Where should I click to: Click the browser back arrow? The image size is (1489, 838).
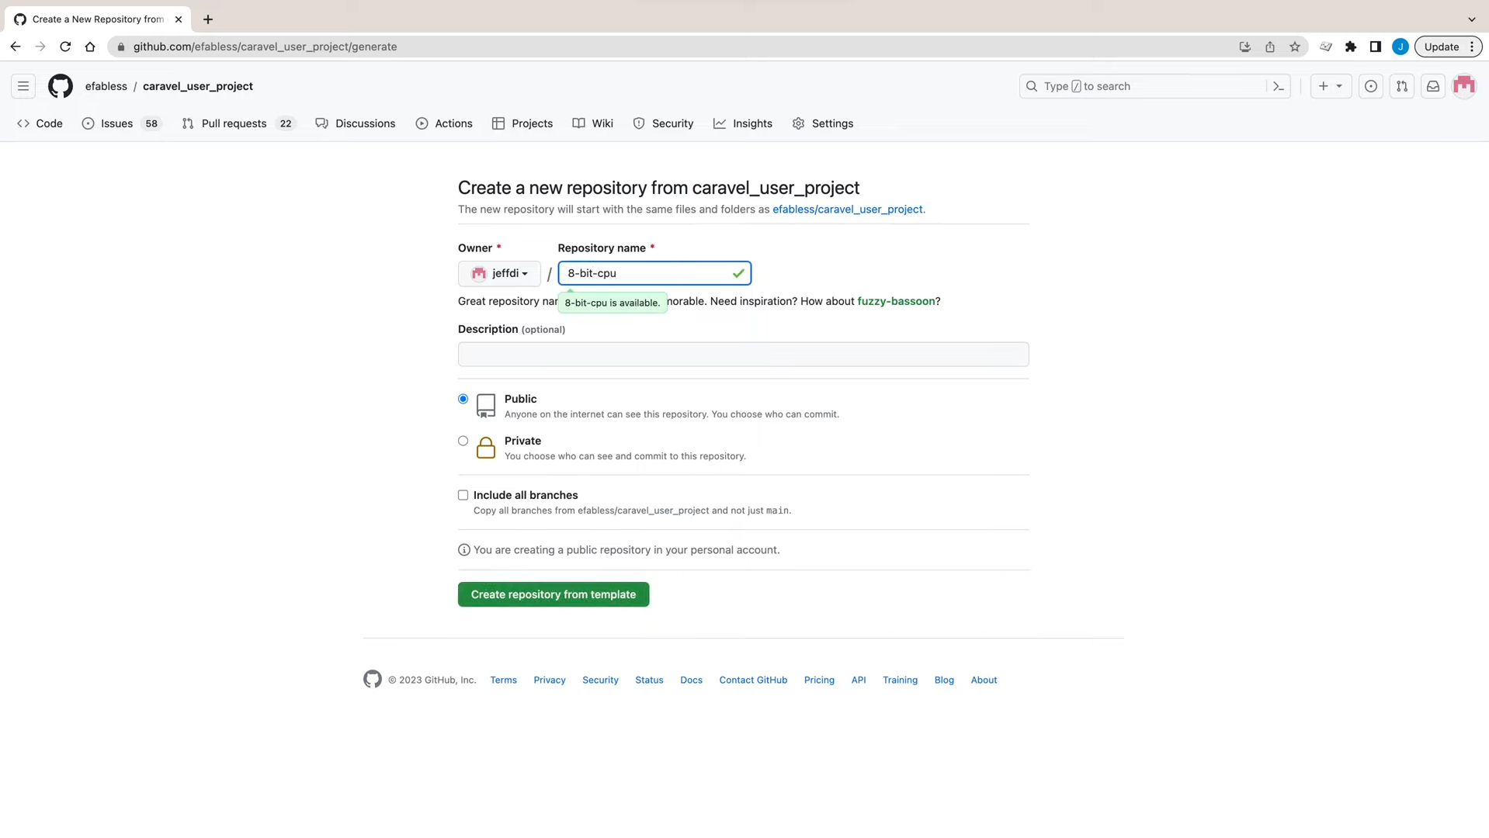16,47
